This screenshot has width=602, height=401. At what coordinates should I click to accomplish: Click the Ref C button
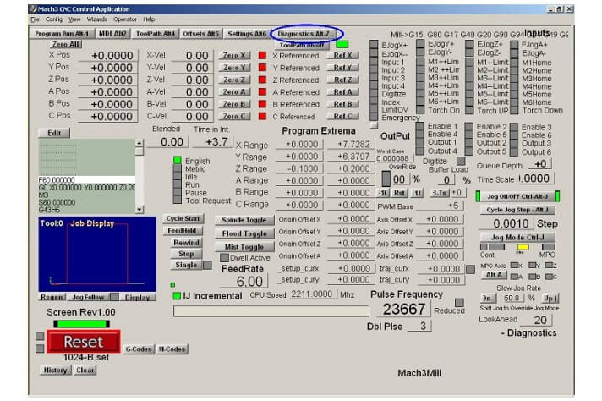pyautogui.click(x=342, y=116)
